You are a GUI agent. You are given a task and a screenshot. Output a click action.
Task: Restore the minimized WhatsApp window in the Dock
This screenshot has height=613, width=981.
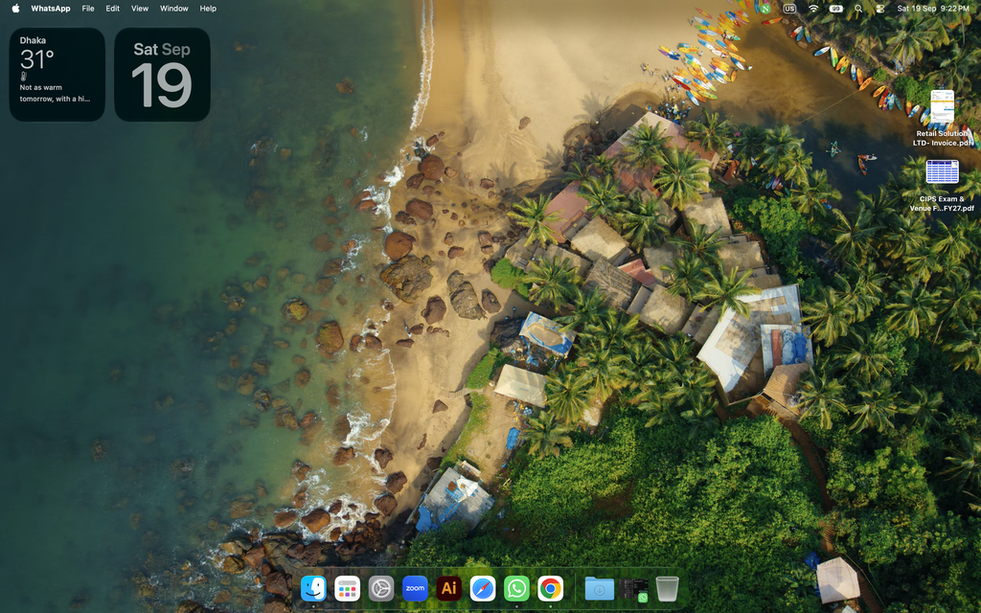point(633,590)
